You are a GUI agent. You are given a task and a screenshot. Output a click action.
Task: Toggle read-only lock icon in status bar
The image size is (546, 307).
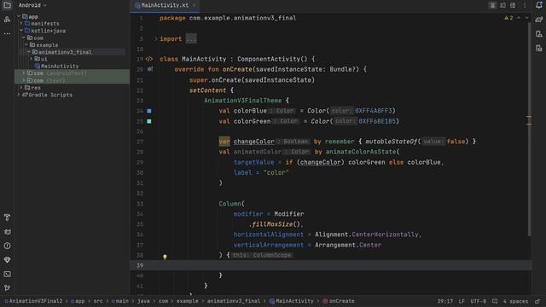[538, 301]
